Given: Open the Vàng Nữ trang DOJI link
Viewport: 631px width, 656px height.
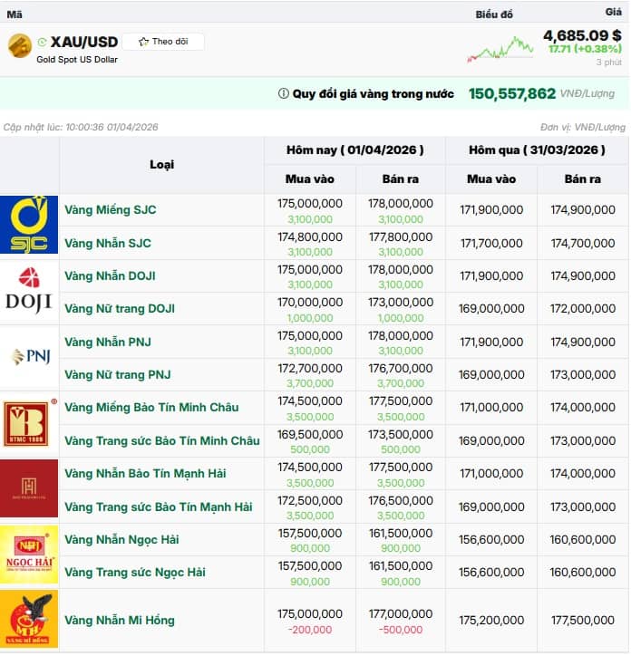Looking at the screenshot, I should (120, 309).
